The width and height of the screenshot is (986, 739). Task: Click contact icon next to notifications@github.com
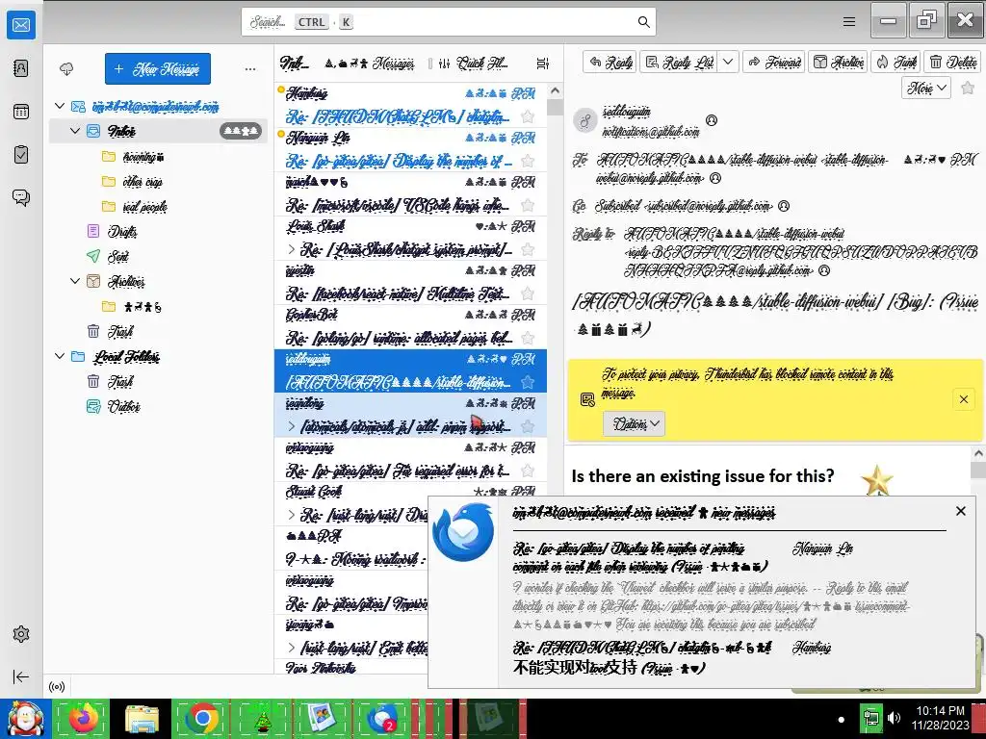(x=712, y=120)
